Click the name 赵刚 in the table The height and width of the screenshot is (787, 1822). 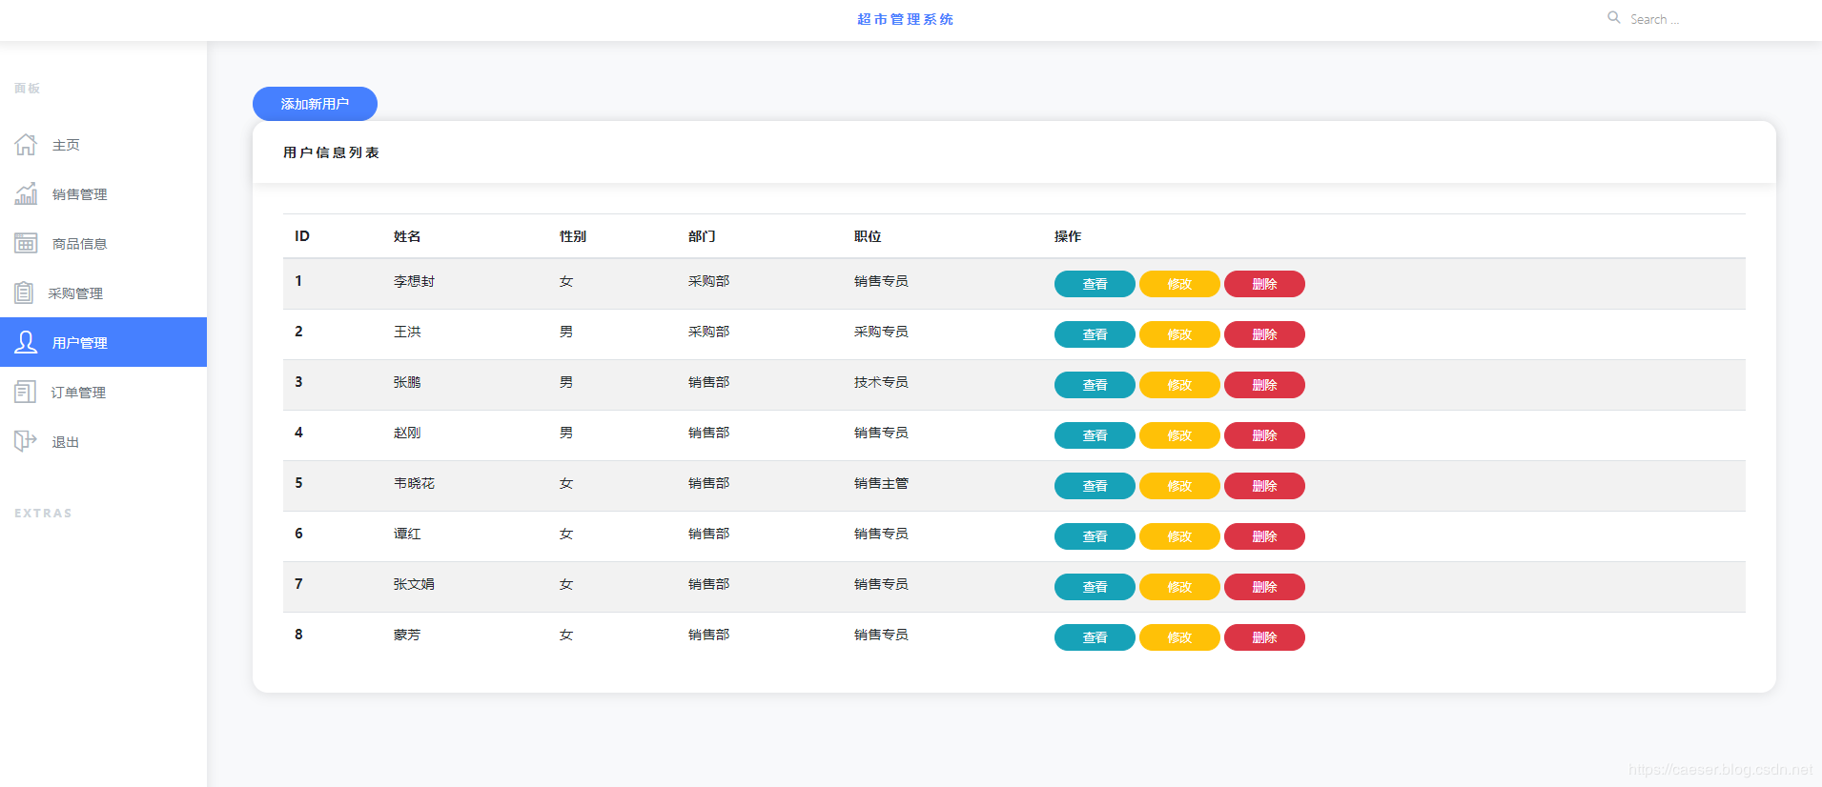coord(407,433)
